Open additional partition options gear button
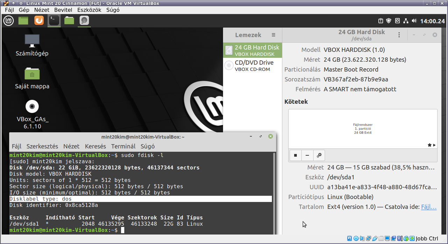Viewport: 448px width, 244px height. coord(319,155)
